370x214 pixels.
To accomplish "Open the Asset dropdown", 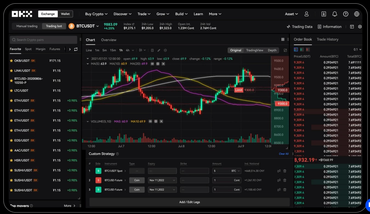I will coord(291,14).
